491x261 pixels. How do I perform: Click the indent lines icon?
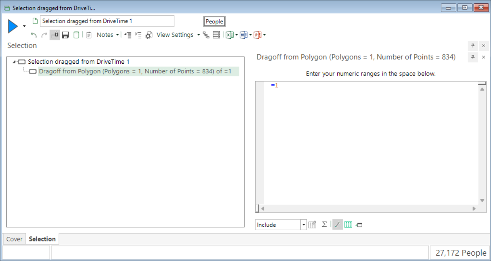tap(138, 35)
